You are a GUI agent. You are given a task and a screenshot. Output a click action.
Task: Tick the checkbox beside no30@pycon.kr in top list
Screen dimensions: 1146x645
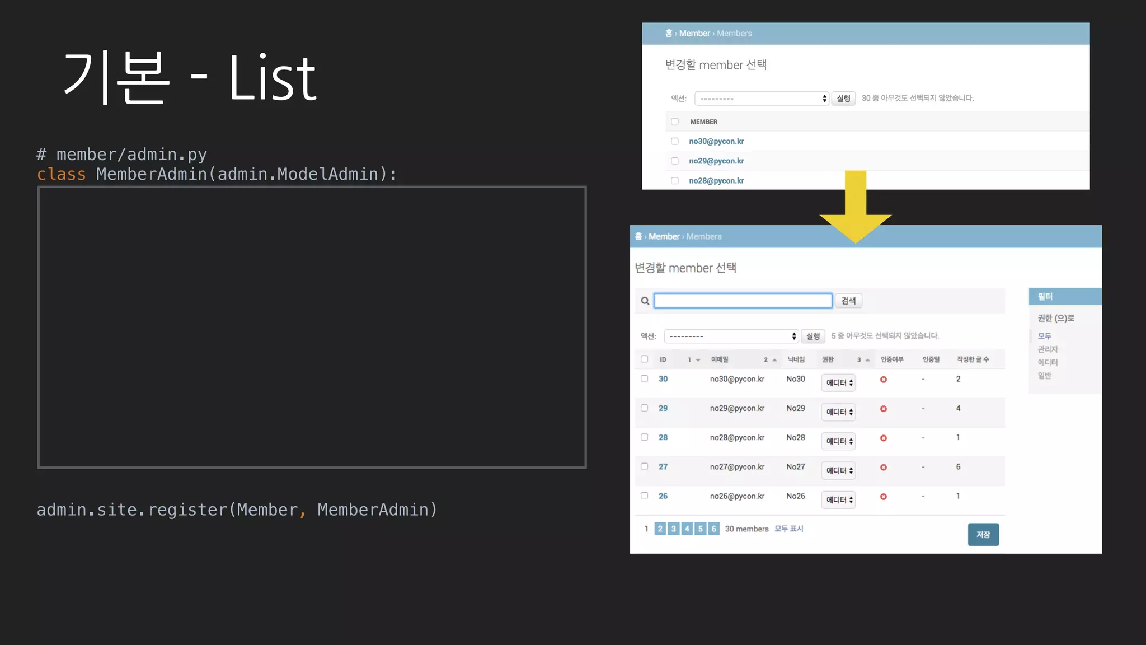675,141
